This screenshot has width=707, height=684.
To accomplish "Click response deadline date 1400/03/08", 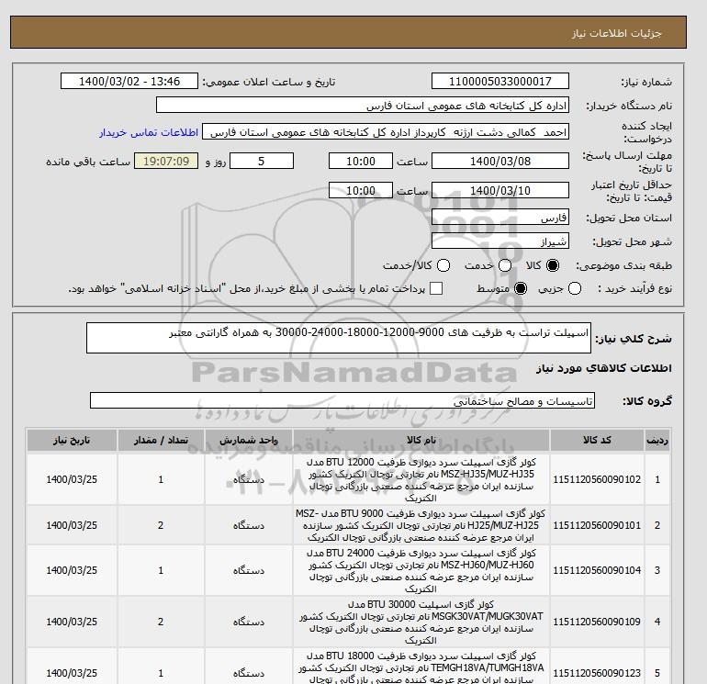I will pos(500,161).
